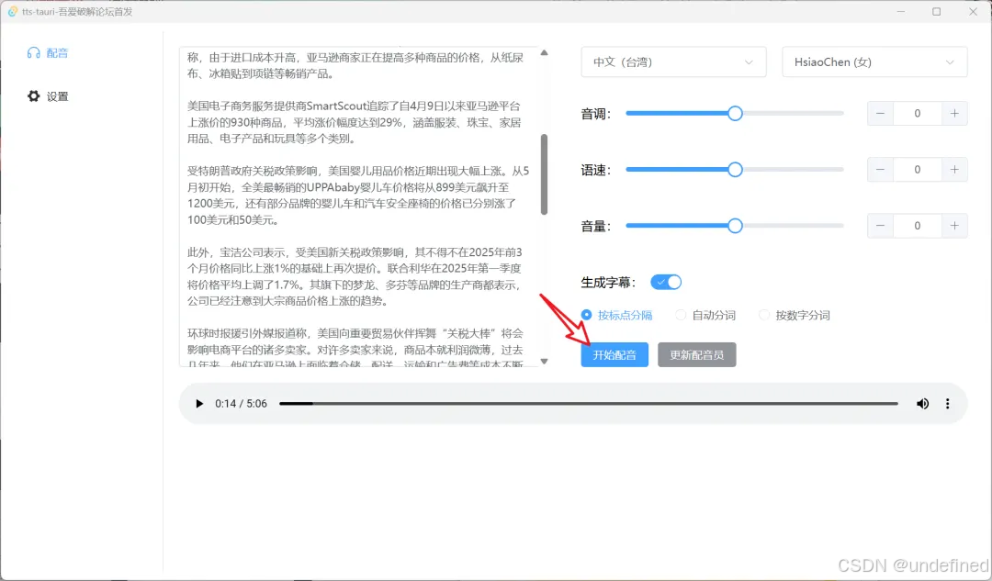Click the 音调 pitch slider handle
Viewport: 992px width, 581px height.
[x=735, y=113]
